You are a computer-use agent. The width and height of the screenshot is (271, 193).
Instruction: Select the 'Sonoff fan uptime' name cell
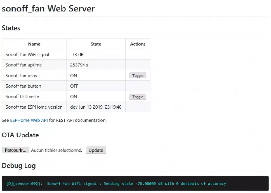(34, 65)
